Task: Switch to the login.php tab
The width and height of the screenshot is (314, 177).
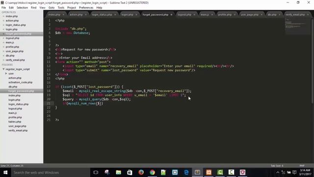Action: pos(128,15)
